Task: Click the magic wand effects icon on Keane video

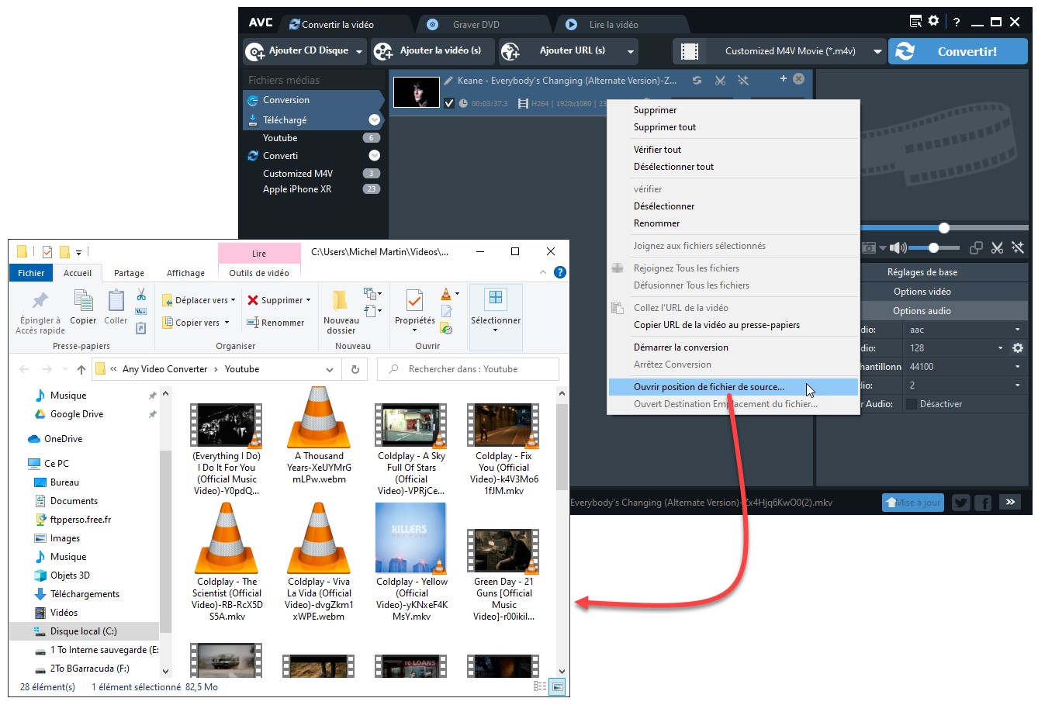Action: 742,80
